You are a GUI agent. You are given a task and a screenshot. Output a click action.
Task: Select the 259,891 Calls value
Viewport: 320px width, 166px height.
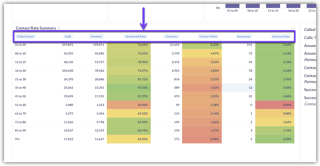pos(67,45)
